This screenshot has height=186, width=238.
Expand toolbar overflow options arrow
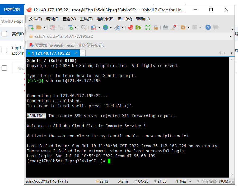(232, 29)
